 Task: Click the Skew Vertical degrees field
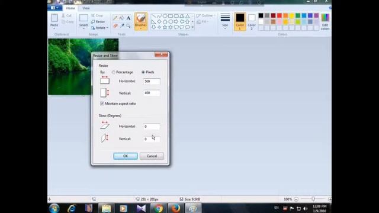[x=152, y=139]
